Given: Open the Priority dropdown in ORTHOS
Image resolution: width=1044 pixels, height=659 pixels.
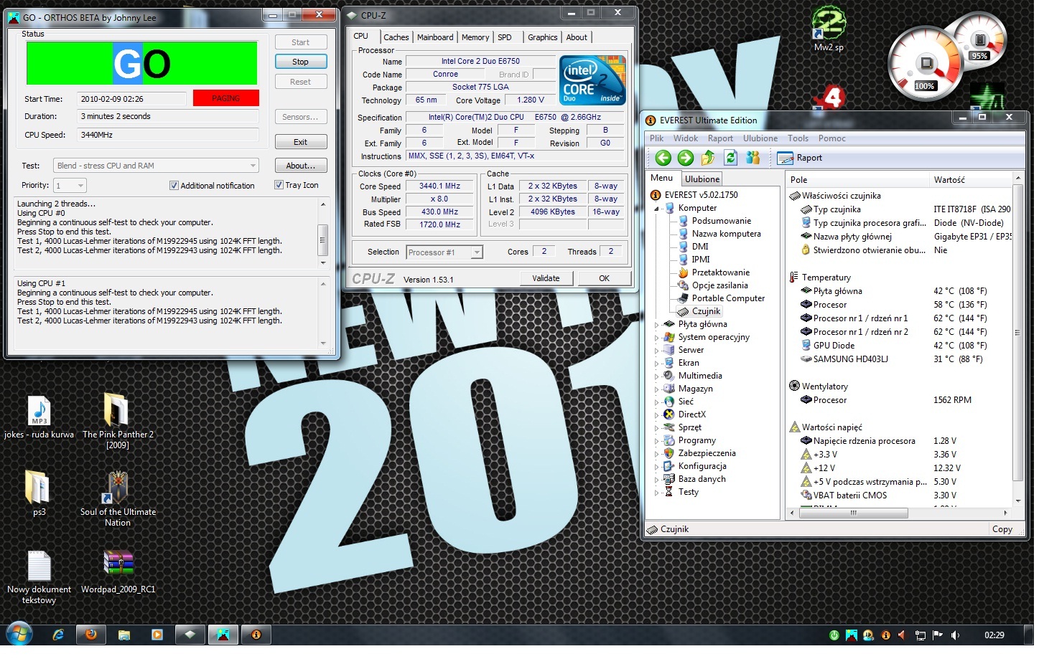Looking at the screenshot, I should pyautogui.click(x=71, y=187).
